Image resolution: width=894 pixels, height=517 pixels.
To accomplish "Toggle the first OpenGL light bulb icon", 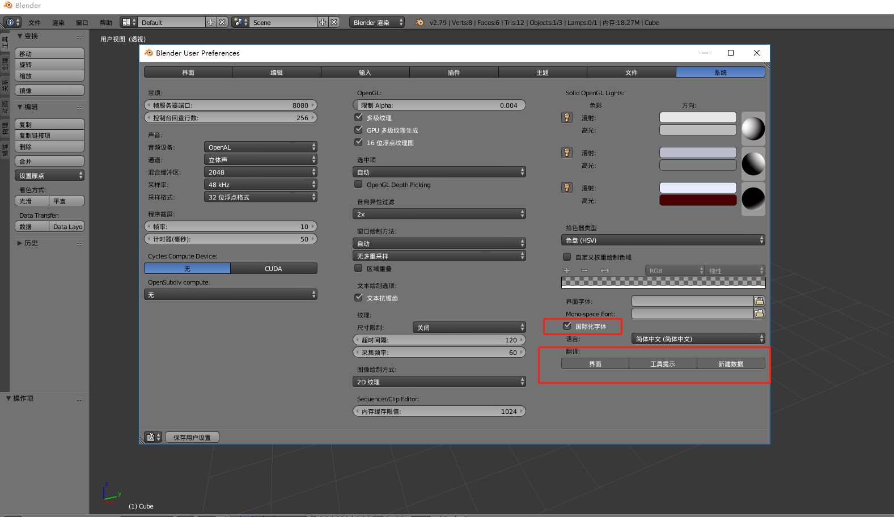I will pos(566,117).
